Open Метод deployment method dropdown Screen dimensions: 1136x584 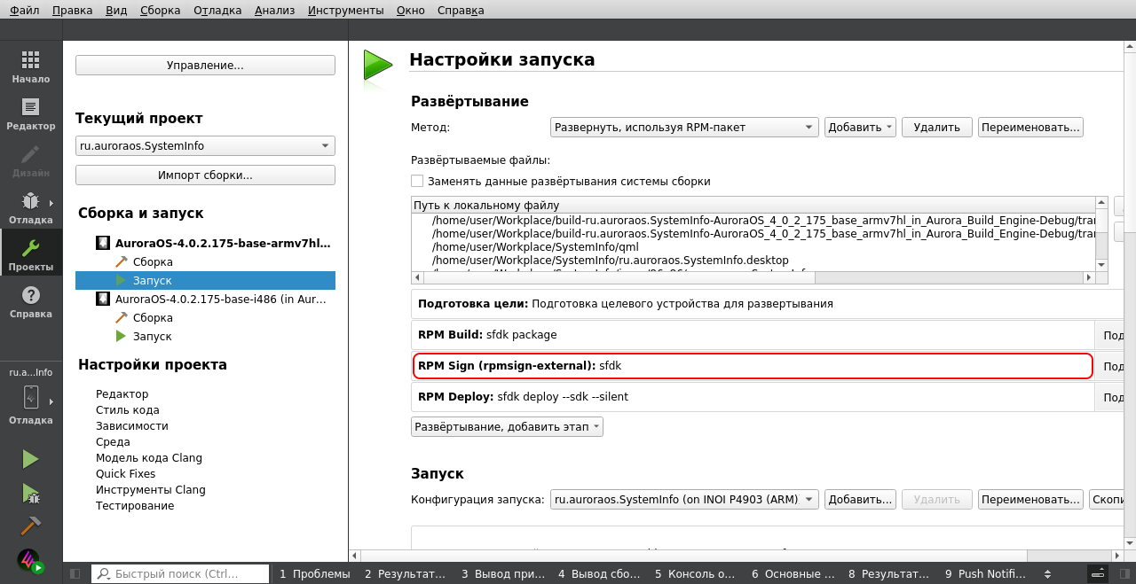pyautogui.click(x=683, y=127)
